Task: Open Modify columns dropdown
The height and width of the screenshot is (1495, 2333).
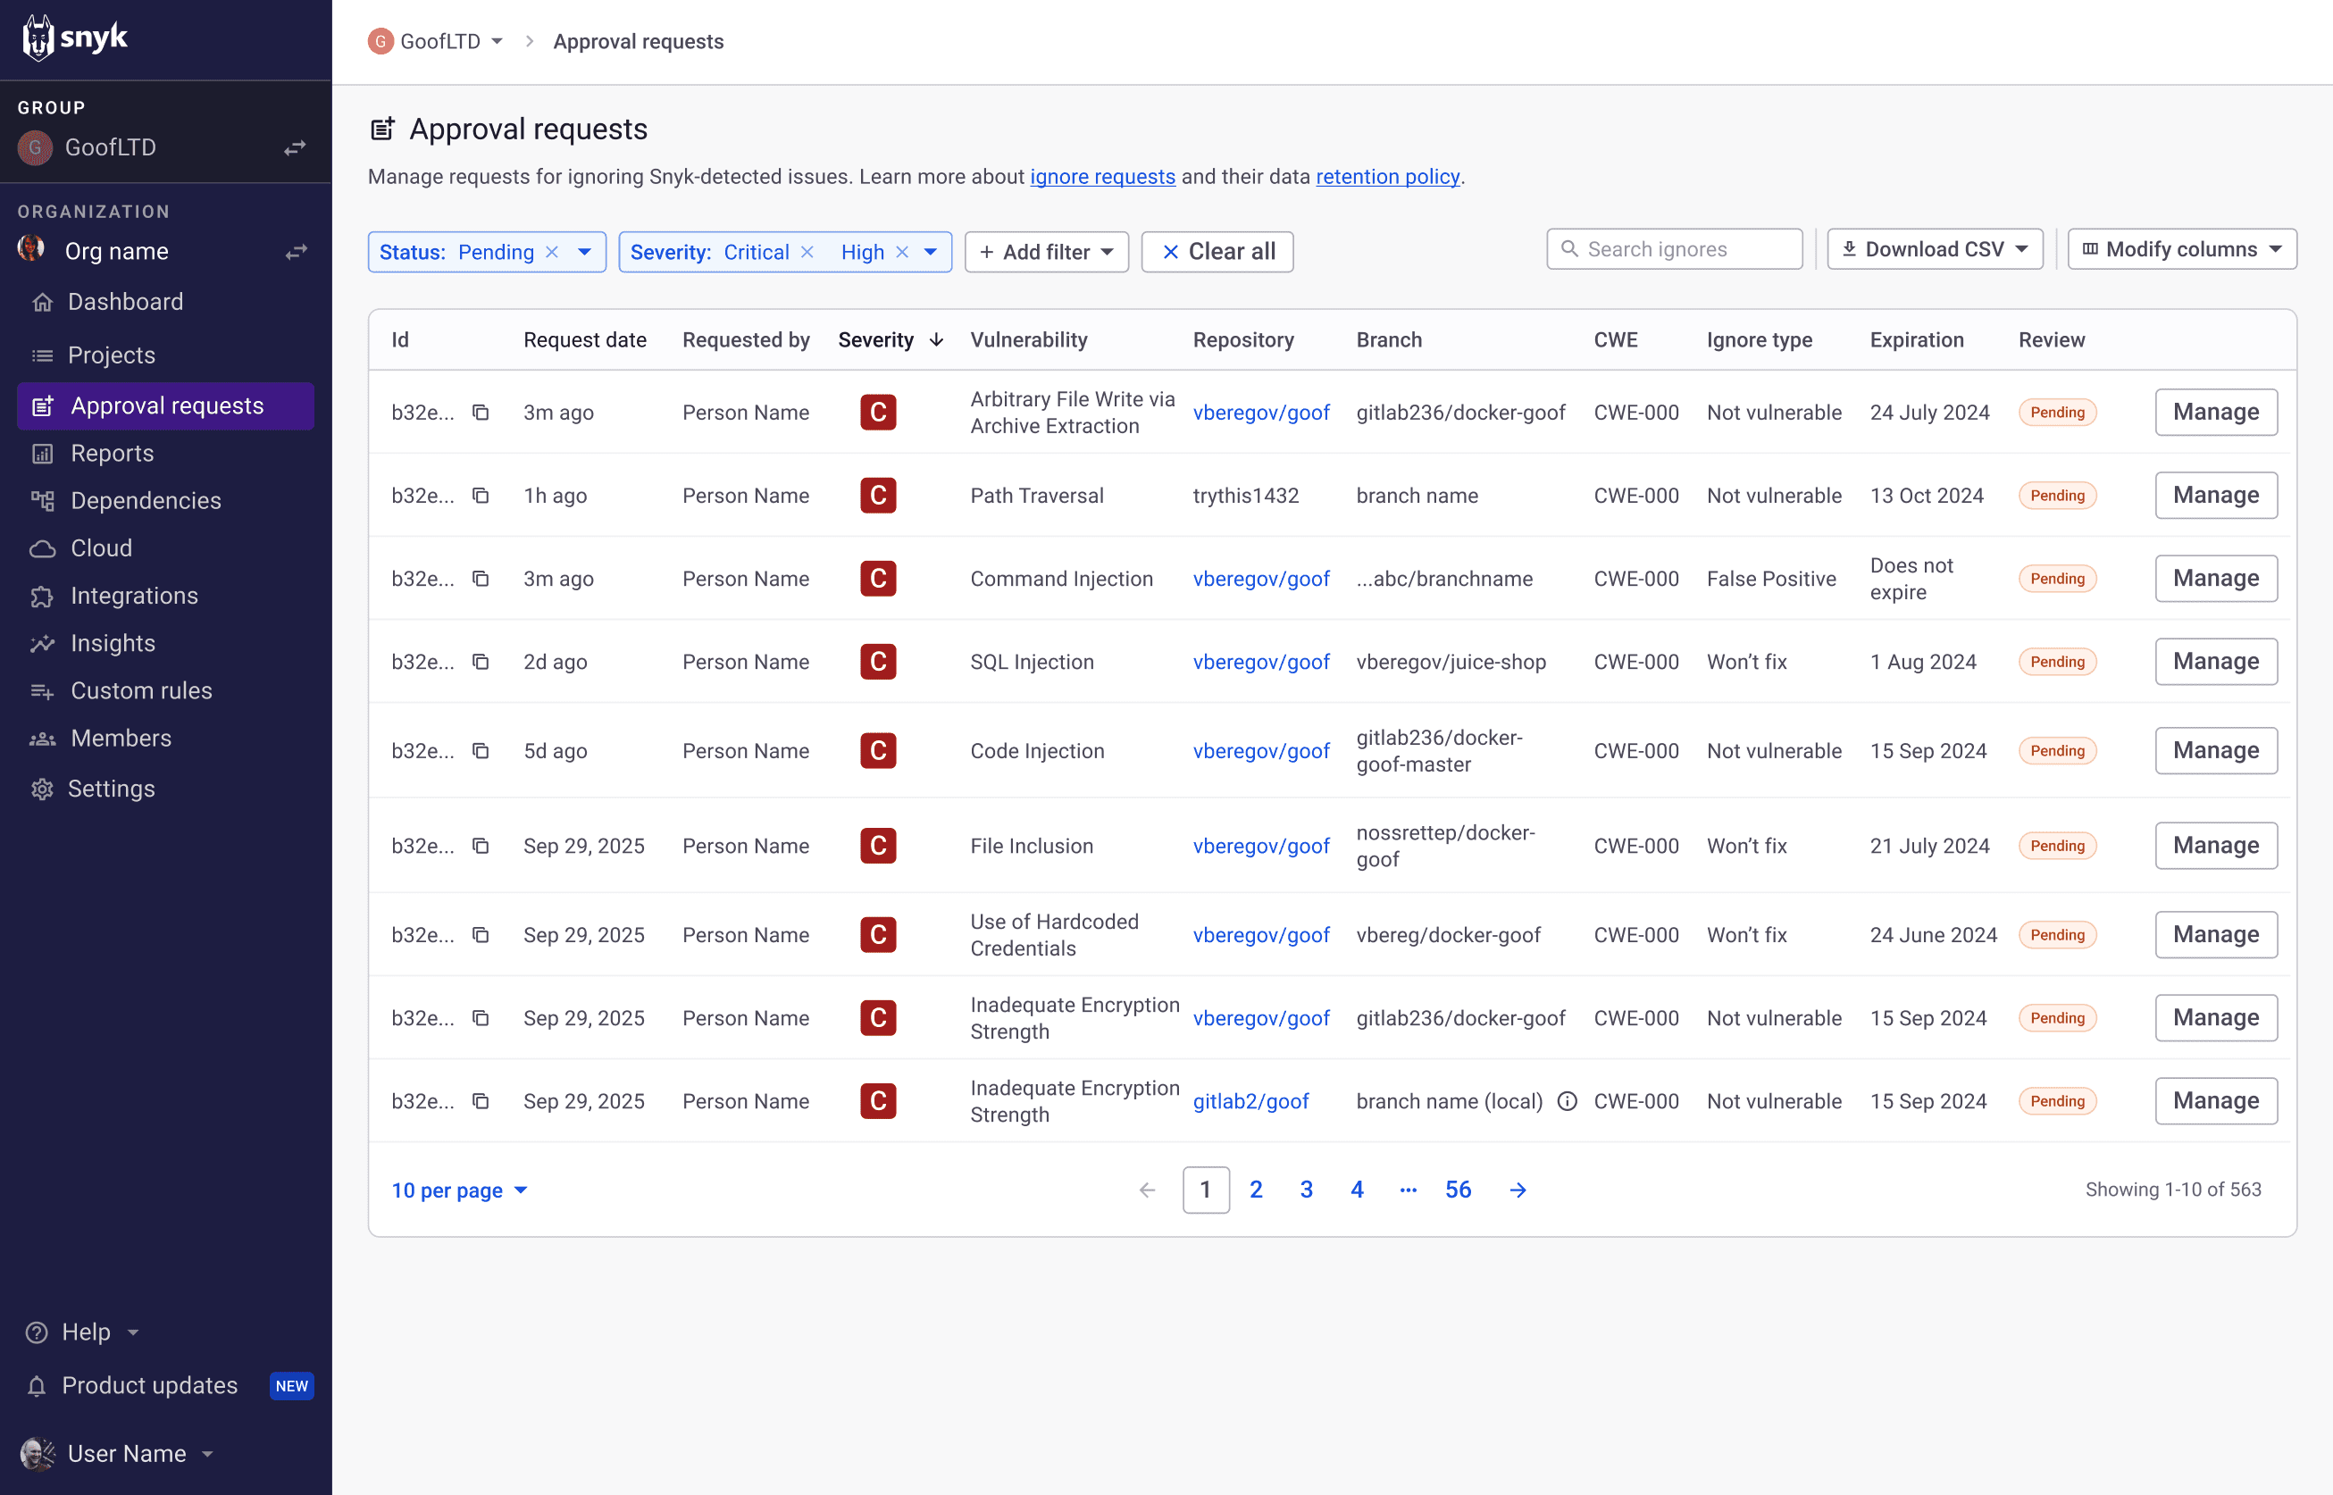Action: point(2181,249)
